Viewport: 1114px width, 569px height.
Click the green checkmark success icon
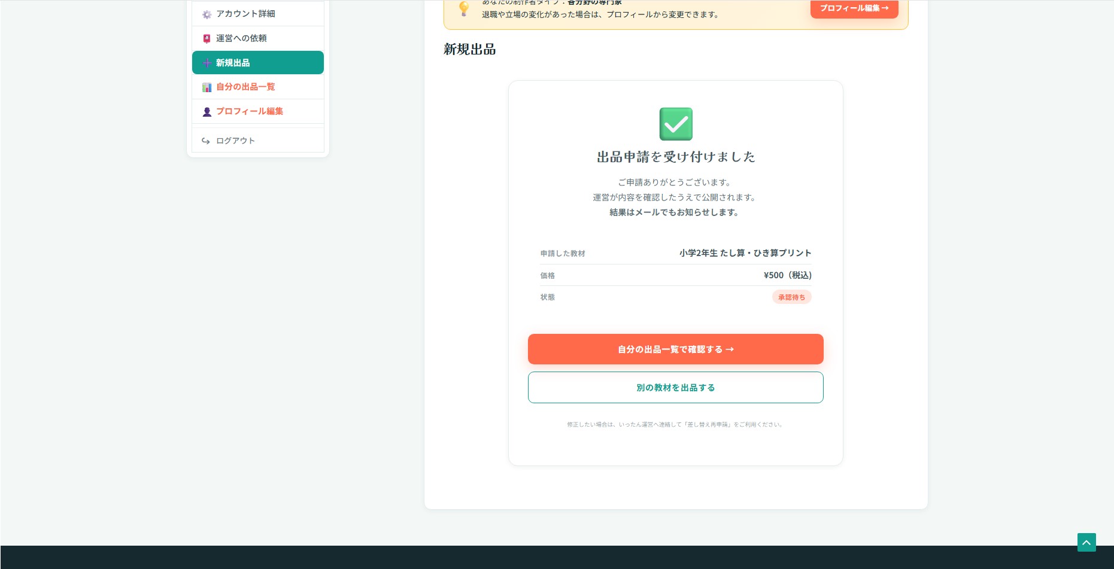(676, 124)
